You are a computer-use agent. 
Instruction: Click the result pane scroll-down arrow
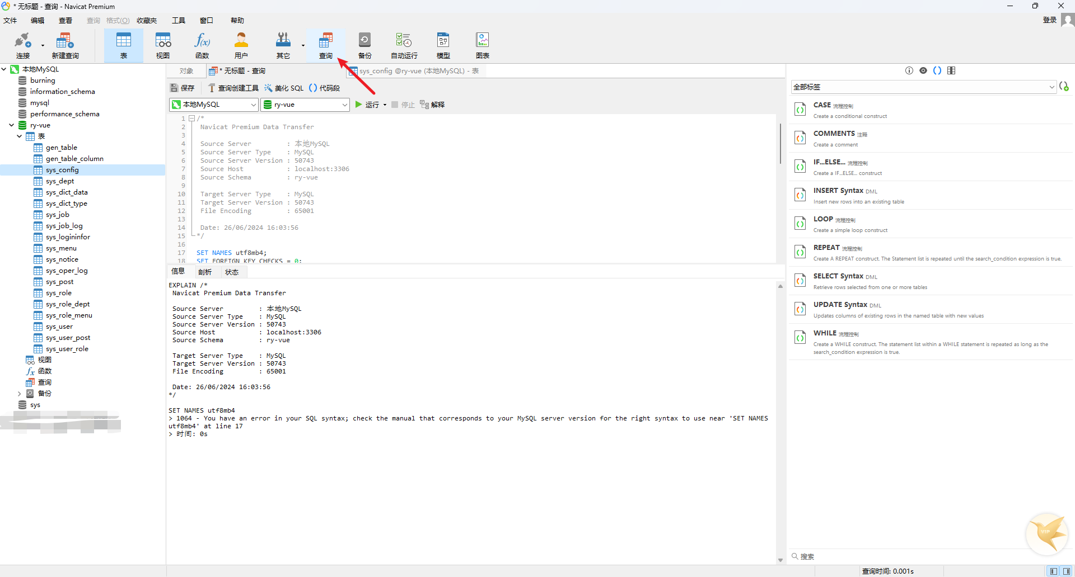(780, 560)
